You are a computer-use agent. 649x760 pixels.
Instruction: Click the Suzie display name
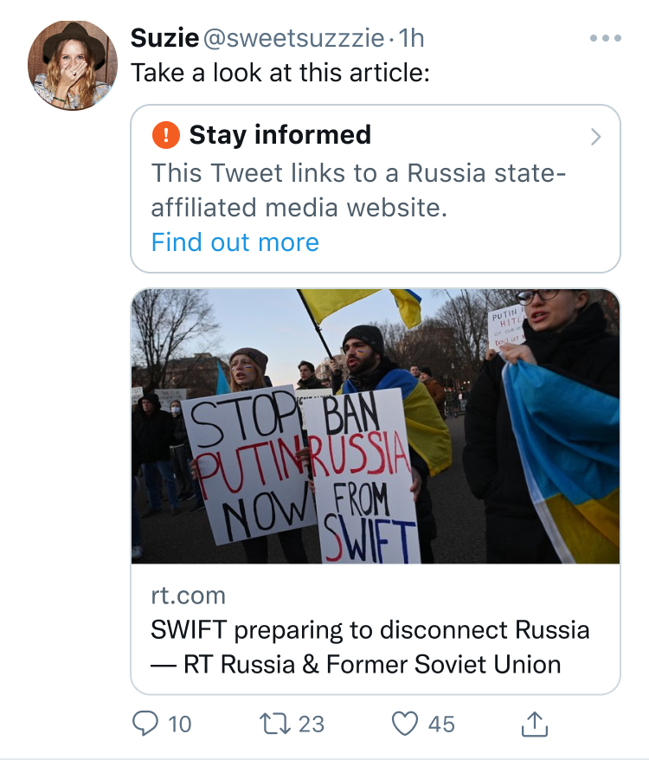(163, 38)
